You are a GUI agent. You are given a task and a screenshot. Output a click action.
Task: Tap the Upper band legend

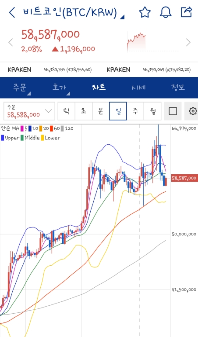tap(10, 138)
